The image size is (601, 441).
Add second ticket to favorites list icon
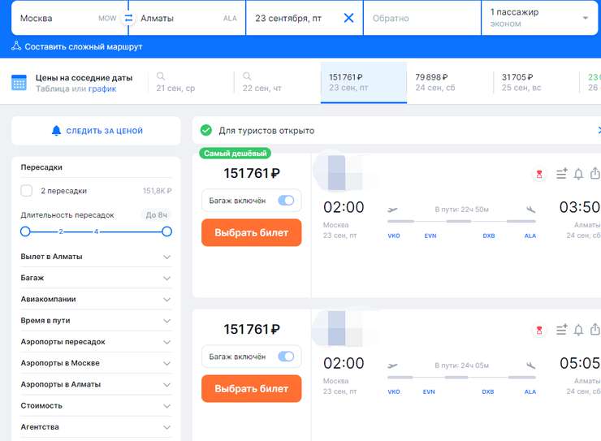click(561, 330)
